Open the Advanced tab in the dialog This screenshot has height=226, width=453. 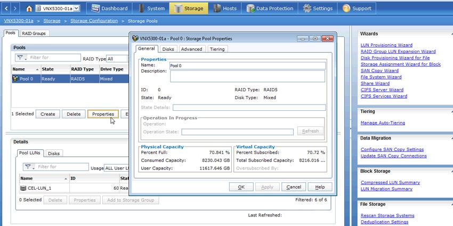pos(191,49)
